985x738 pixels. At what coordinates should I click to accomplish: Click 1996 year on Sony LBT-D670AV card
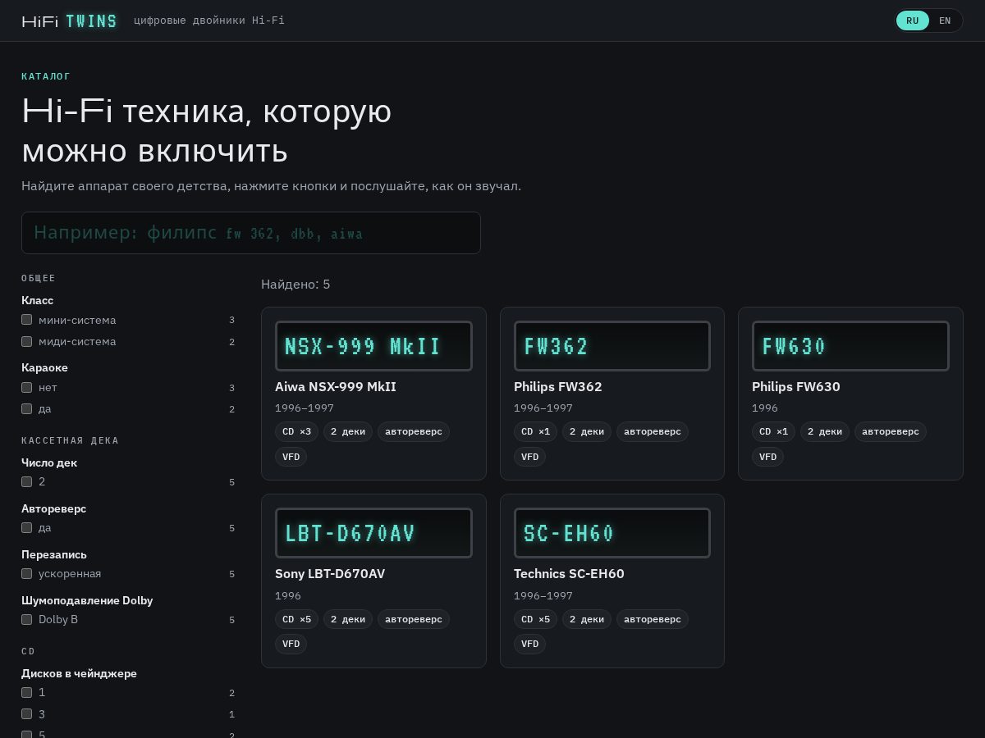[288, 595]
